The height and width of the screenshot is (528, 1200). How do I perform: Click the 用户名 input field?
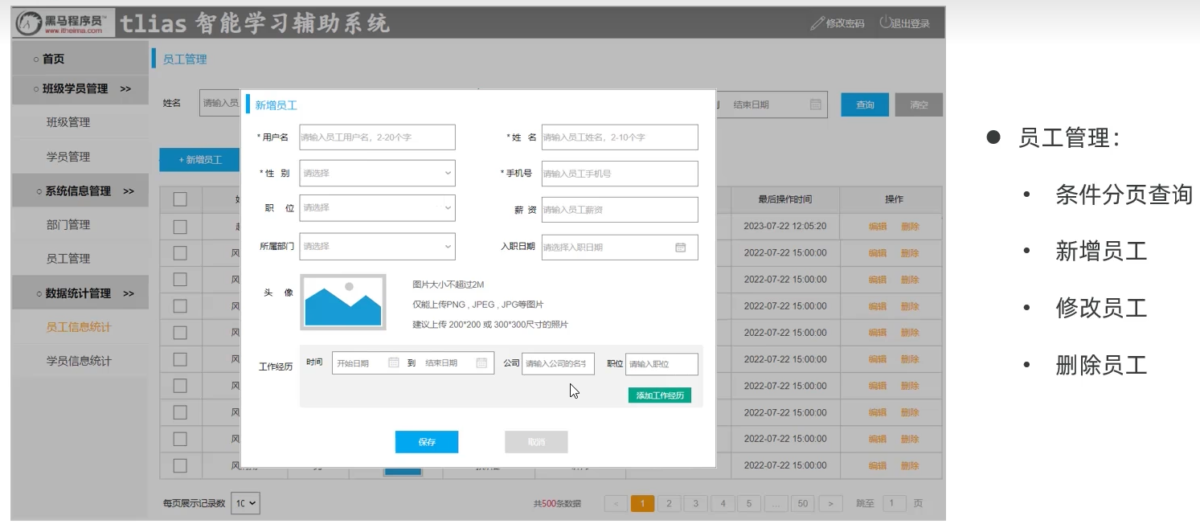pos(377,137)
